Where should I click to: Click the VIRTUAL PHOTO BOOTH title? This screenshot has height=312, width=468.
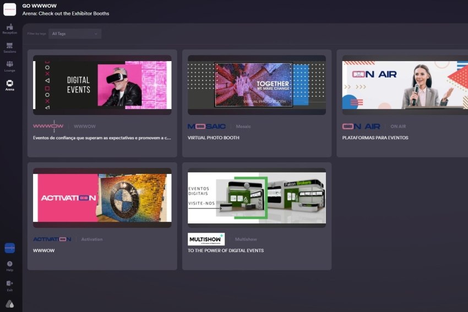(x=214, y=138)
